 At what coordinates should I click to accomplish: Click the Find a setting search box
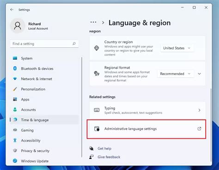coord(44,44)
